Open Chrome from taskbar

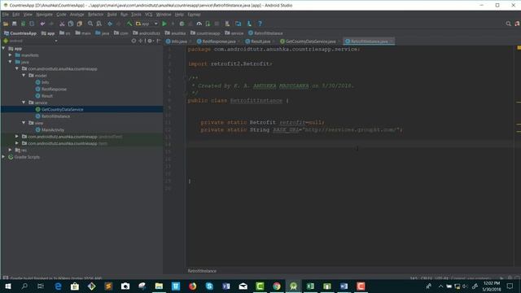click(x=277, y=286)
